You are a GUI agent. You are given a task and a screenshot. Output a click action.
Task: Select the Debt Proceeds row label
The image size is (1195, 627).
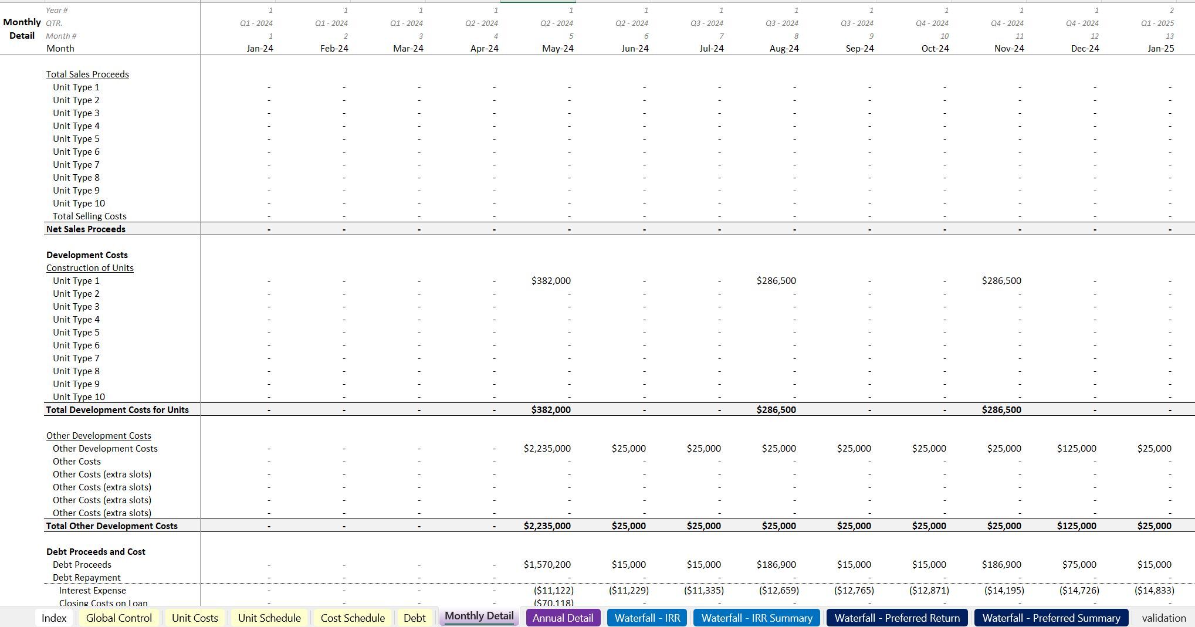pos(82,565)
